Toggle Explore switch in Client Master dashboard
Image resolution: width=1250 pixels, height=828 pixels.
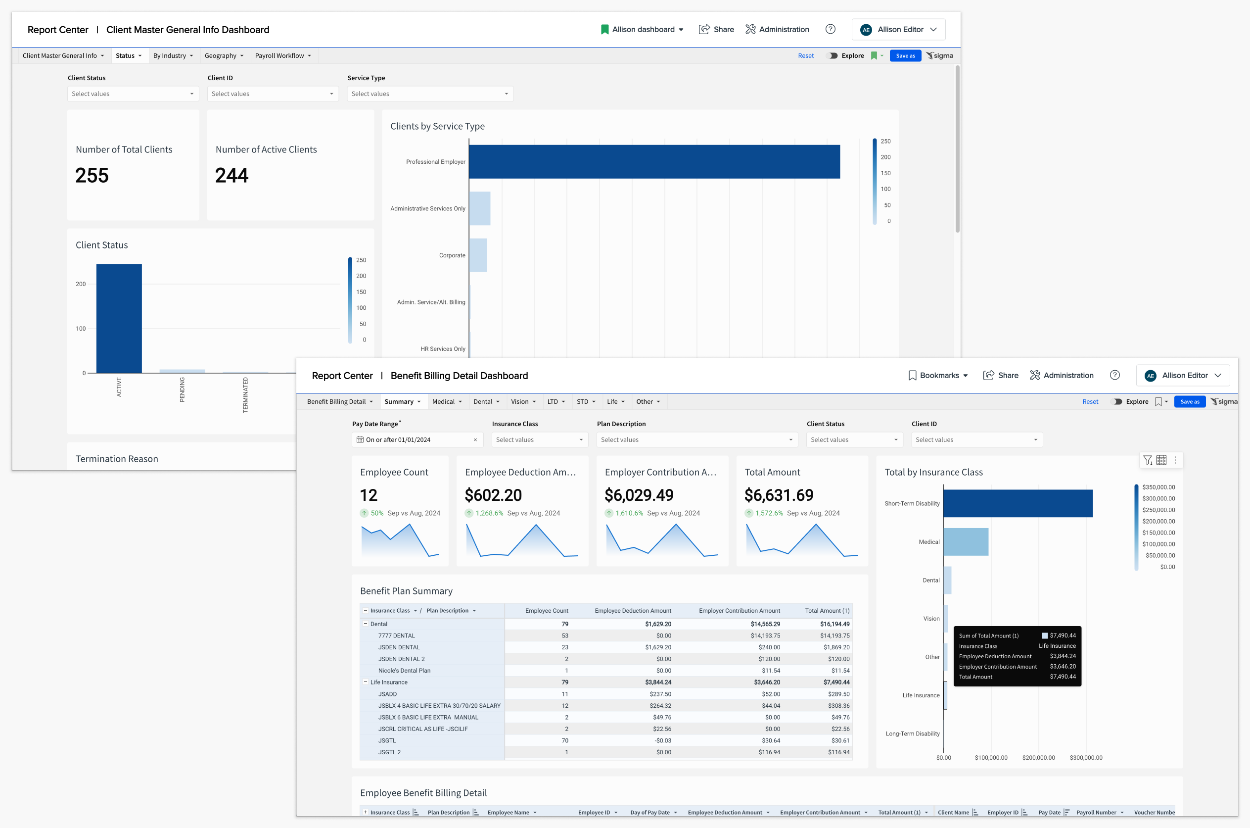pyautogui.click(x=833, y=55)
